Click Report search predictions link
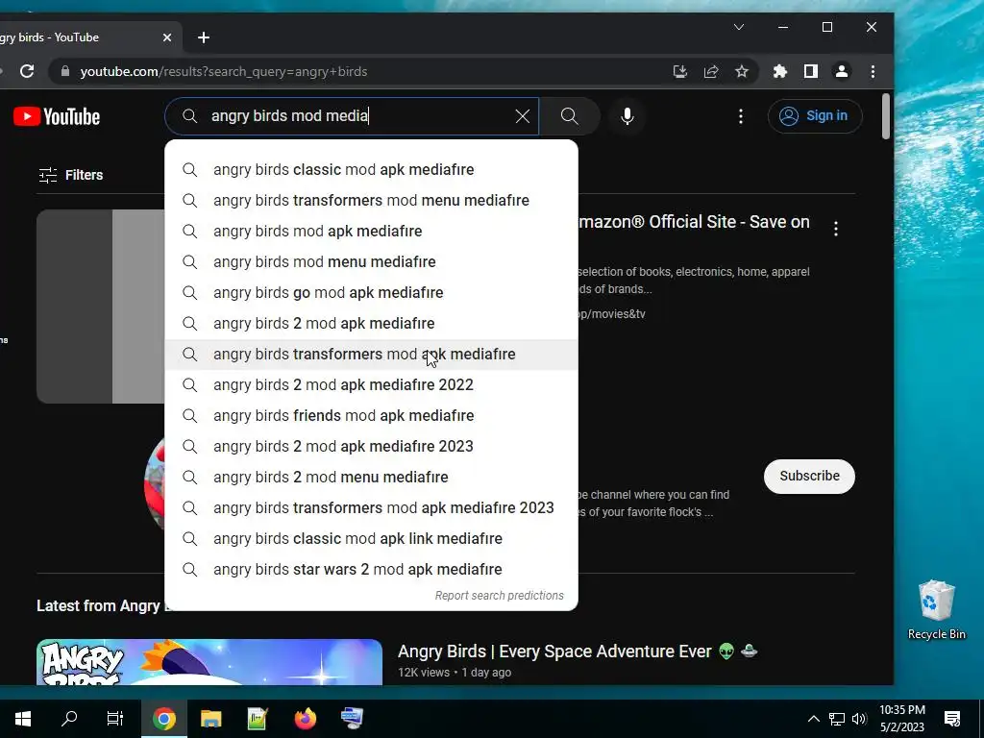 (500, 596)
